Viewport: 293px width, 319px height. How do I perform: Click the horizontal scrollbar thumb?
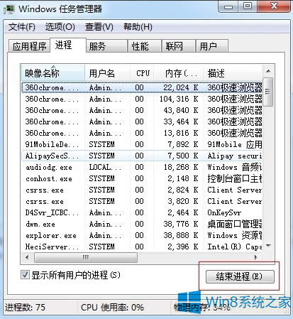[x=86, y=257]
